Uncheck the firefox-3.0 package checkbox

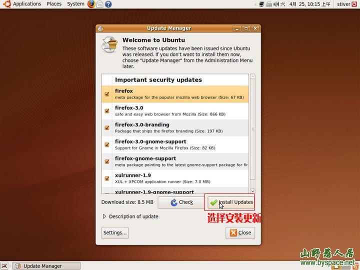click(107, 111)
